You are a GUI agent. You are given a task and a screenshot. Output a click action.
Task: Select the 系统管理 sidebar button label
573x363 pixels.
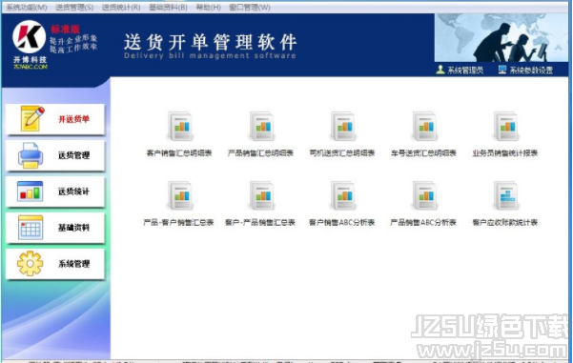click(73, 264)
